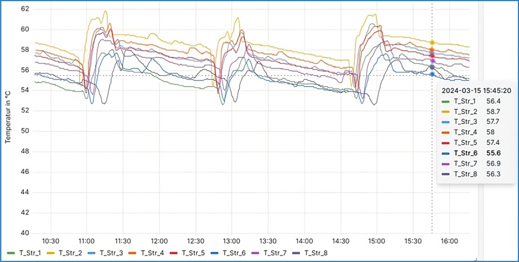Click the yellow hover point on the crosshair

[x=432, y=42]
